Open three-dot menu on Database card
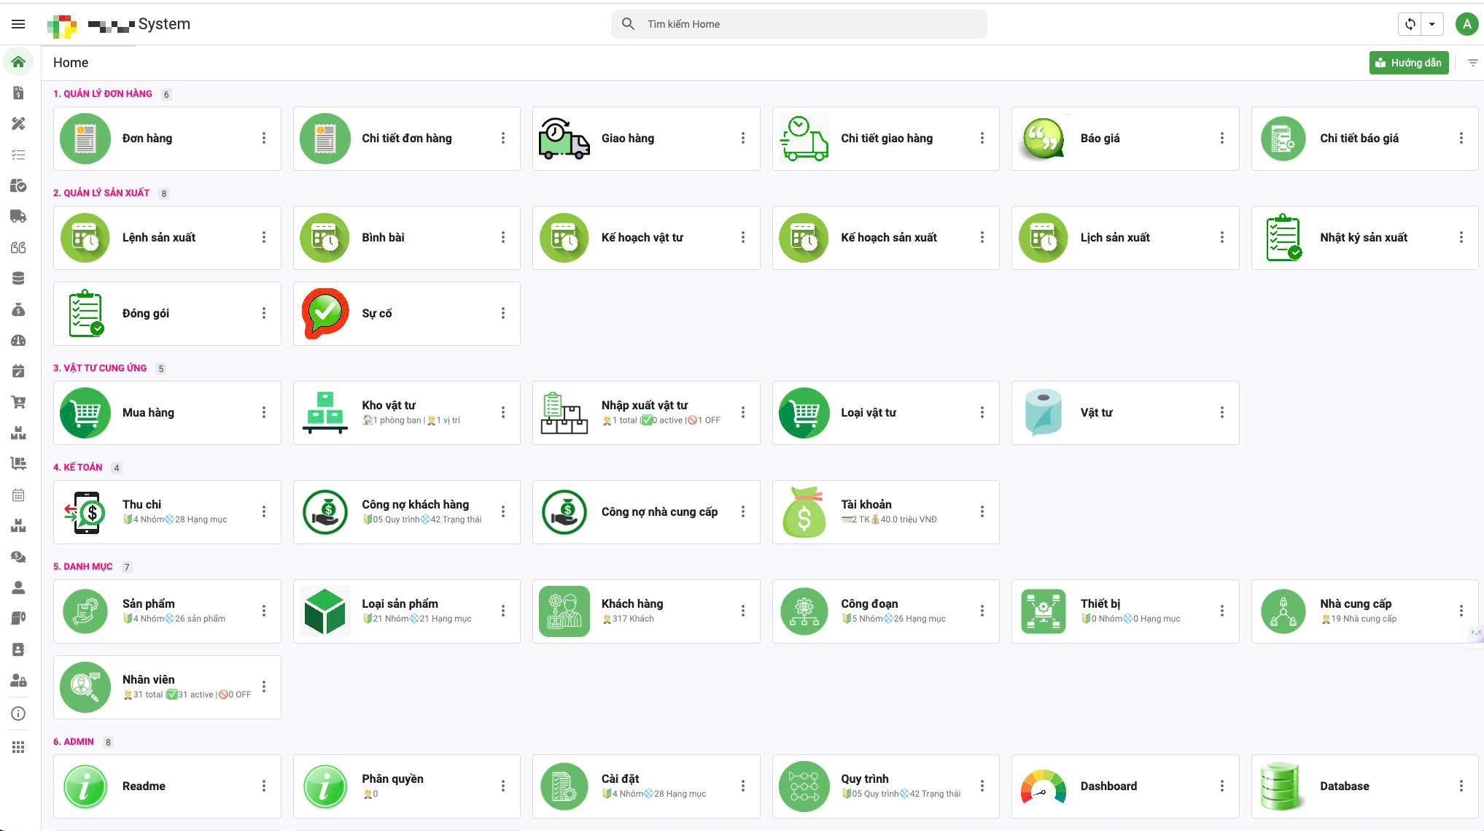Screen dimensions: 1484x831 1461,786
